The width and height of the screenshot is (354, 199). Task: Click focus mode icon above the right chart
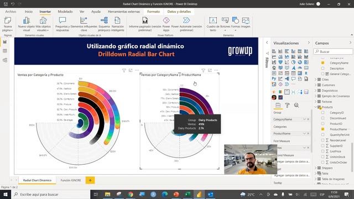pos(210,70)
